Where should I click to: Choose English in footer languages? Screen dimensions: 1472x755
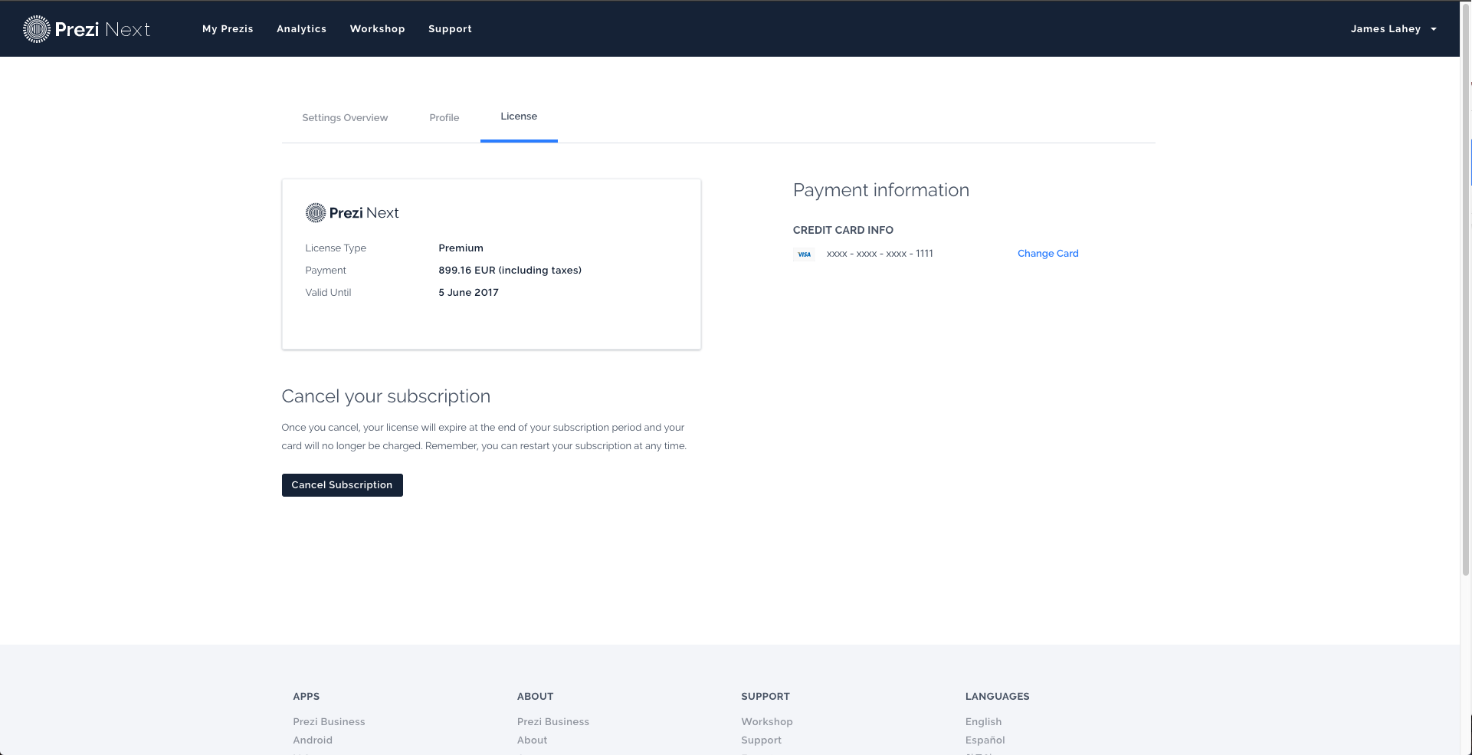[x=983, y=722]
